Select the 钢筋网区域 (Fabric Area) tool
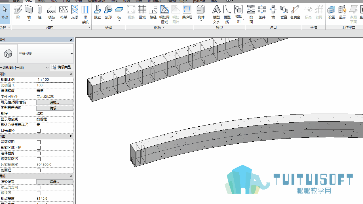The image size is (363, 204). pos(164,14)
